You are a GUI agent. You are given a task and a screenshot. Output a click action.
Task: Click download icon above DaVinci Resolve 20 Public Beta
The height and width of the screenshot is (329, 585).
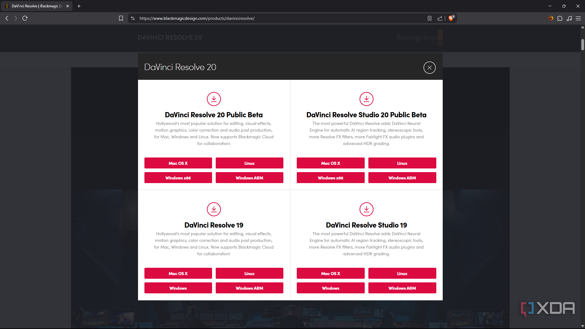click(x=214, y=99)
